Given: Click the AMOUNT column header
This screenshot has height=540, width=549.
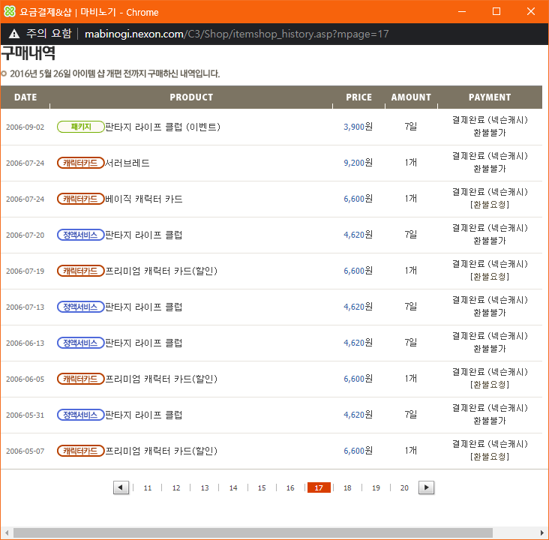Looking at the screenshot, I should tap(411, 97).
